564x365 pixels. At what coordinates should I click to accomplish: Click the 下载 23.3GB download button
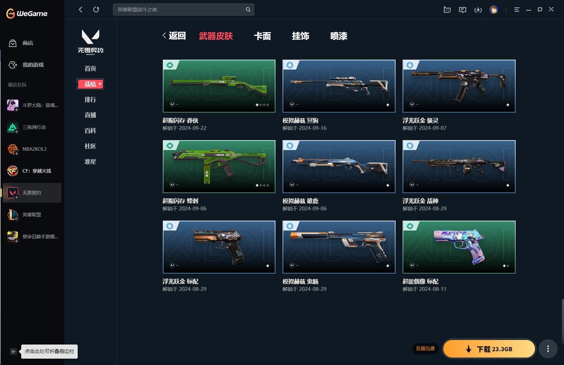pos(489,349)
